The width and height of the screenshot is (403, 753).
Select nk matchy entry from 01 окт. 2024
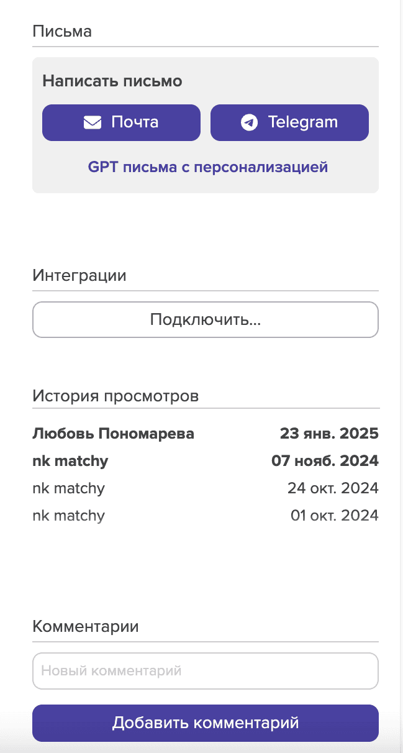click(68, 516)
